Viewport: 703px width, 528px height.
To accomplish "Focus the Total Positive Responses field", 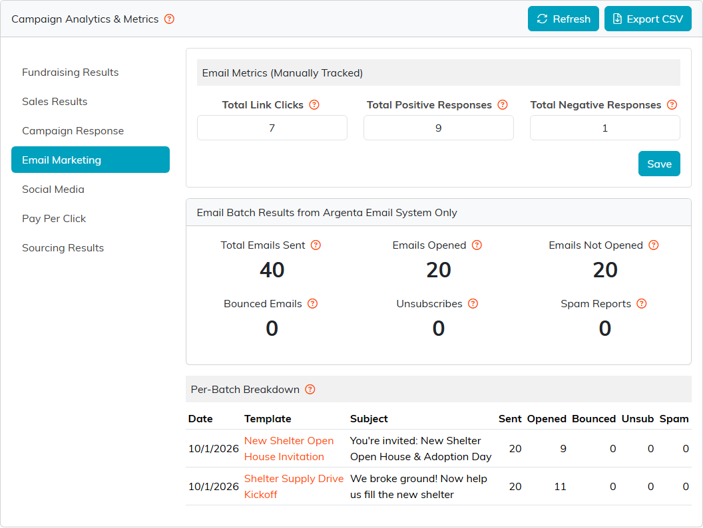I will (x=439, y=128).
